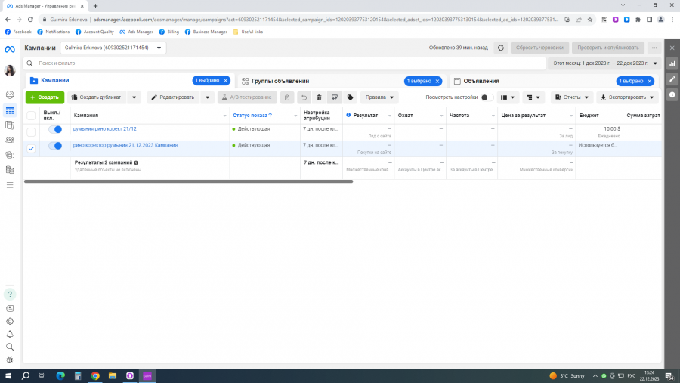680x383 pixels.
Task: Click the refresh data icon
Action: tap(500, 48)
